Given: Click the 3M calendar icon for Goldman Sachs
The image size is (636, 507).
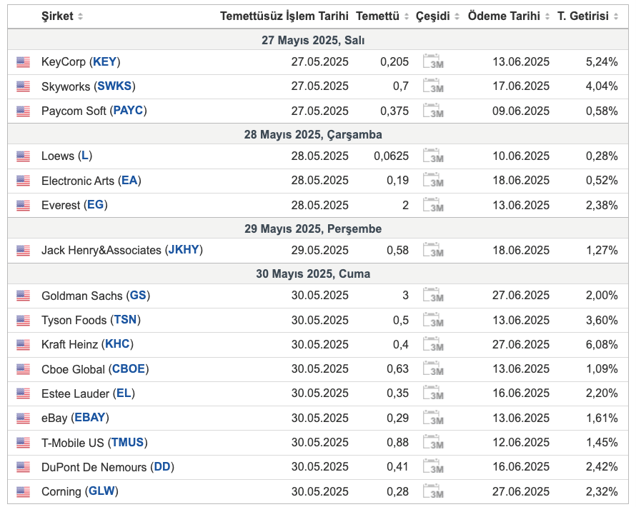Looking at the screenshot, I should [433, 295].
